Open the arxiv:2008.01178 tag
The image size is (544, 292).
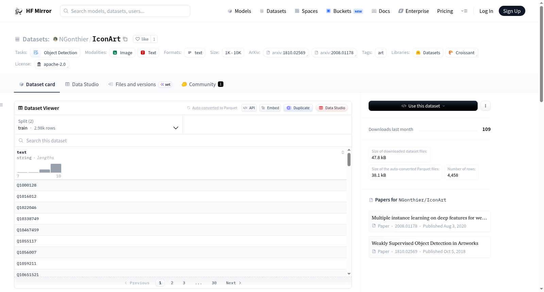[x=334, y=53]
